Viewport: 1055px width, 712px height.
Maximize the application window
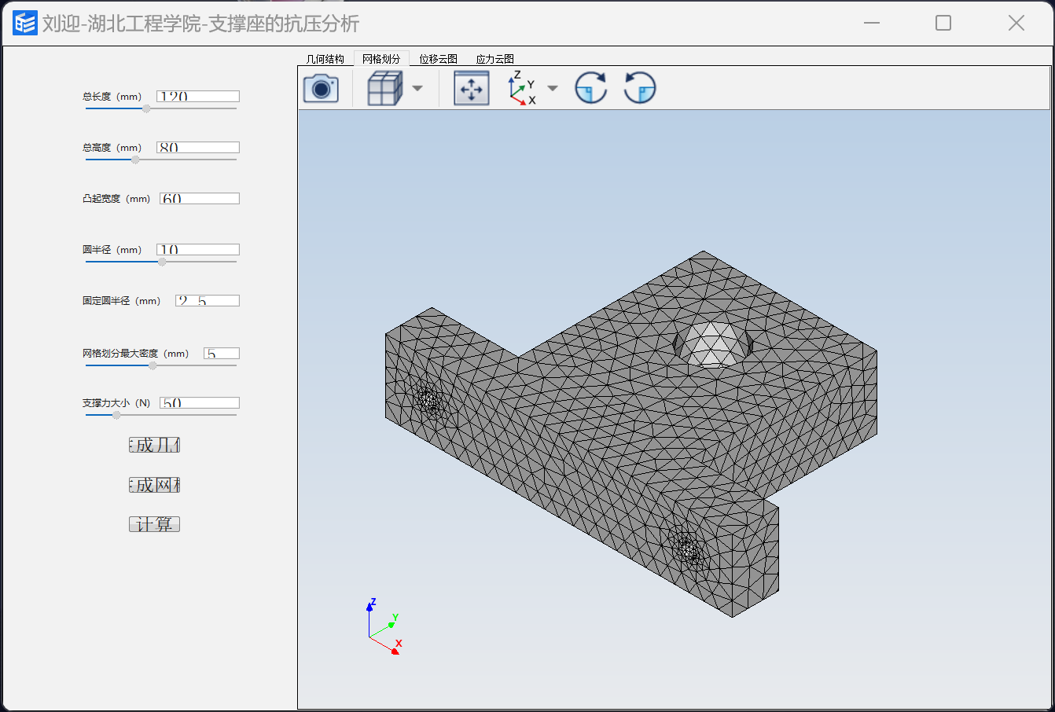[943, 23]
